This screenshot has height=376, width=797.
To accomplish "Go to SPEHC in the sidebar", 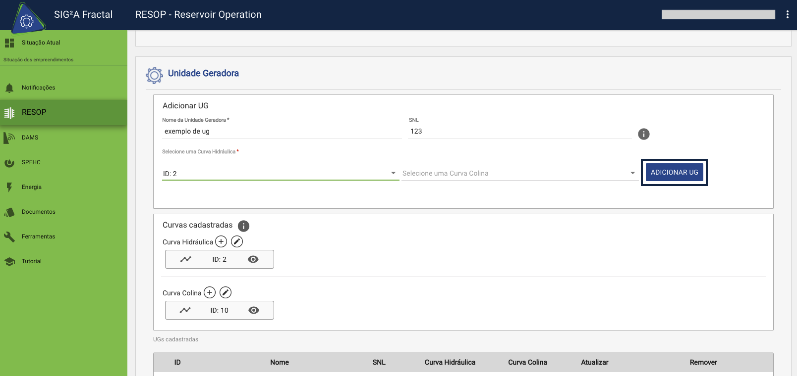I will click(x=31, y=162).
